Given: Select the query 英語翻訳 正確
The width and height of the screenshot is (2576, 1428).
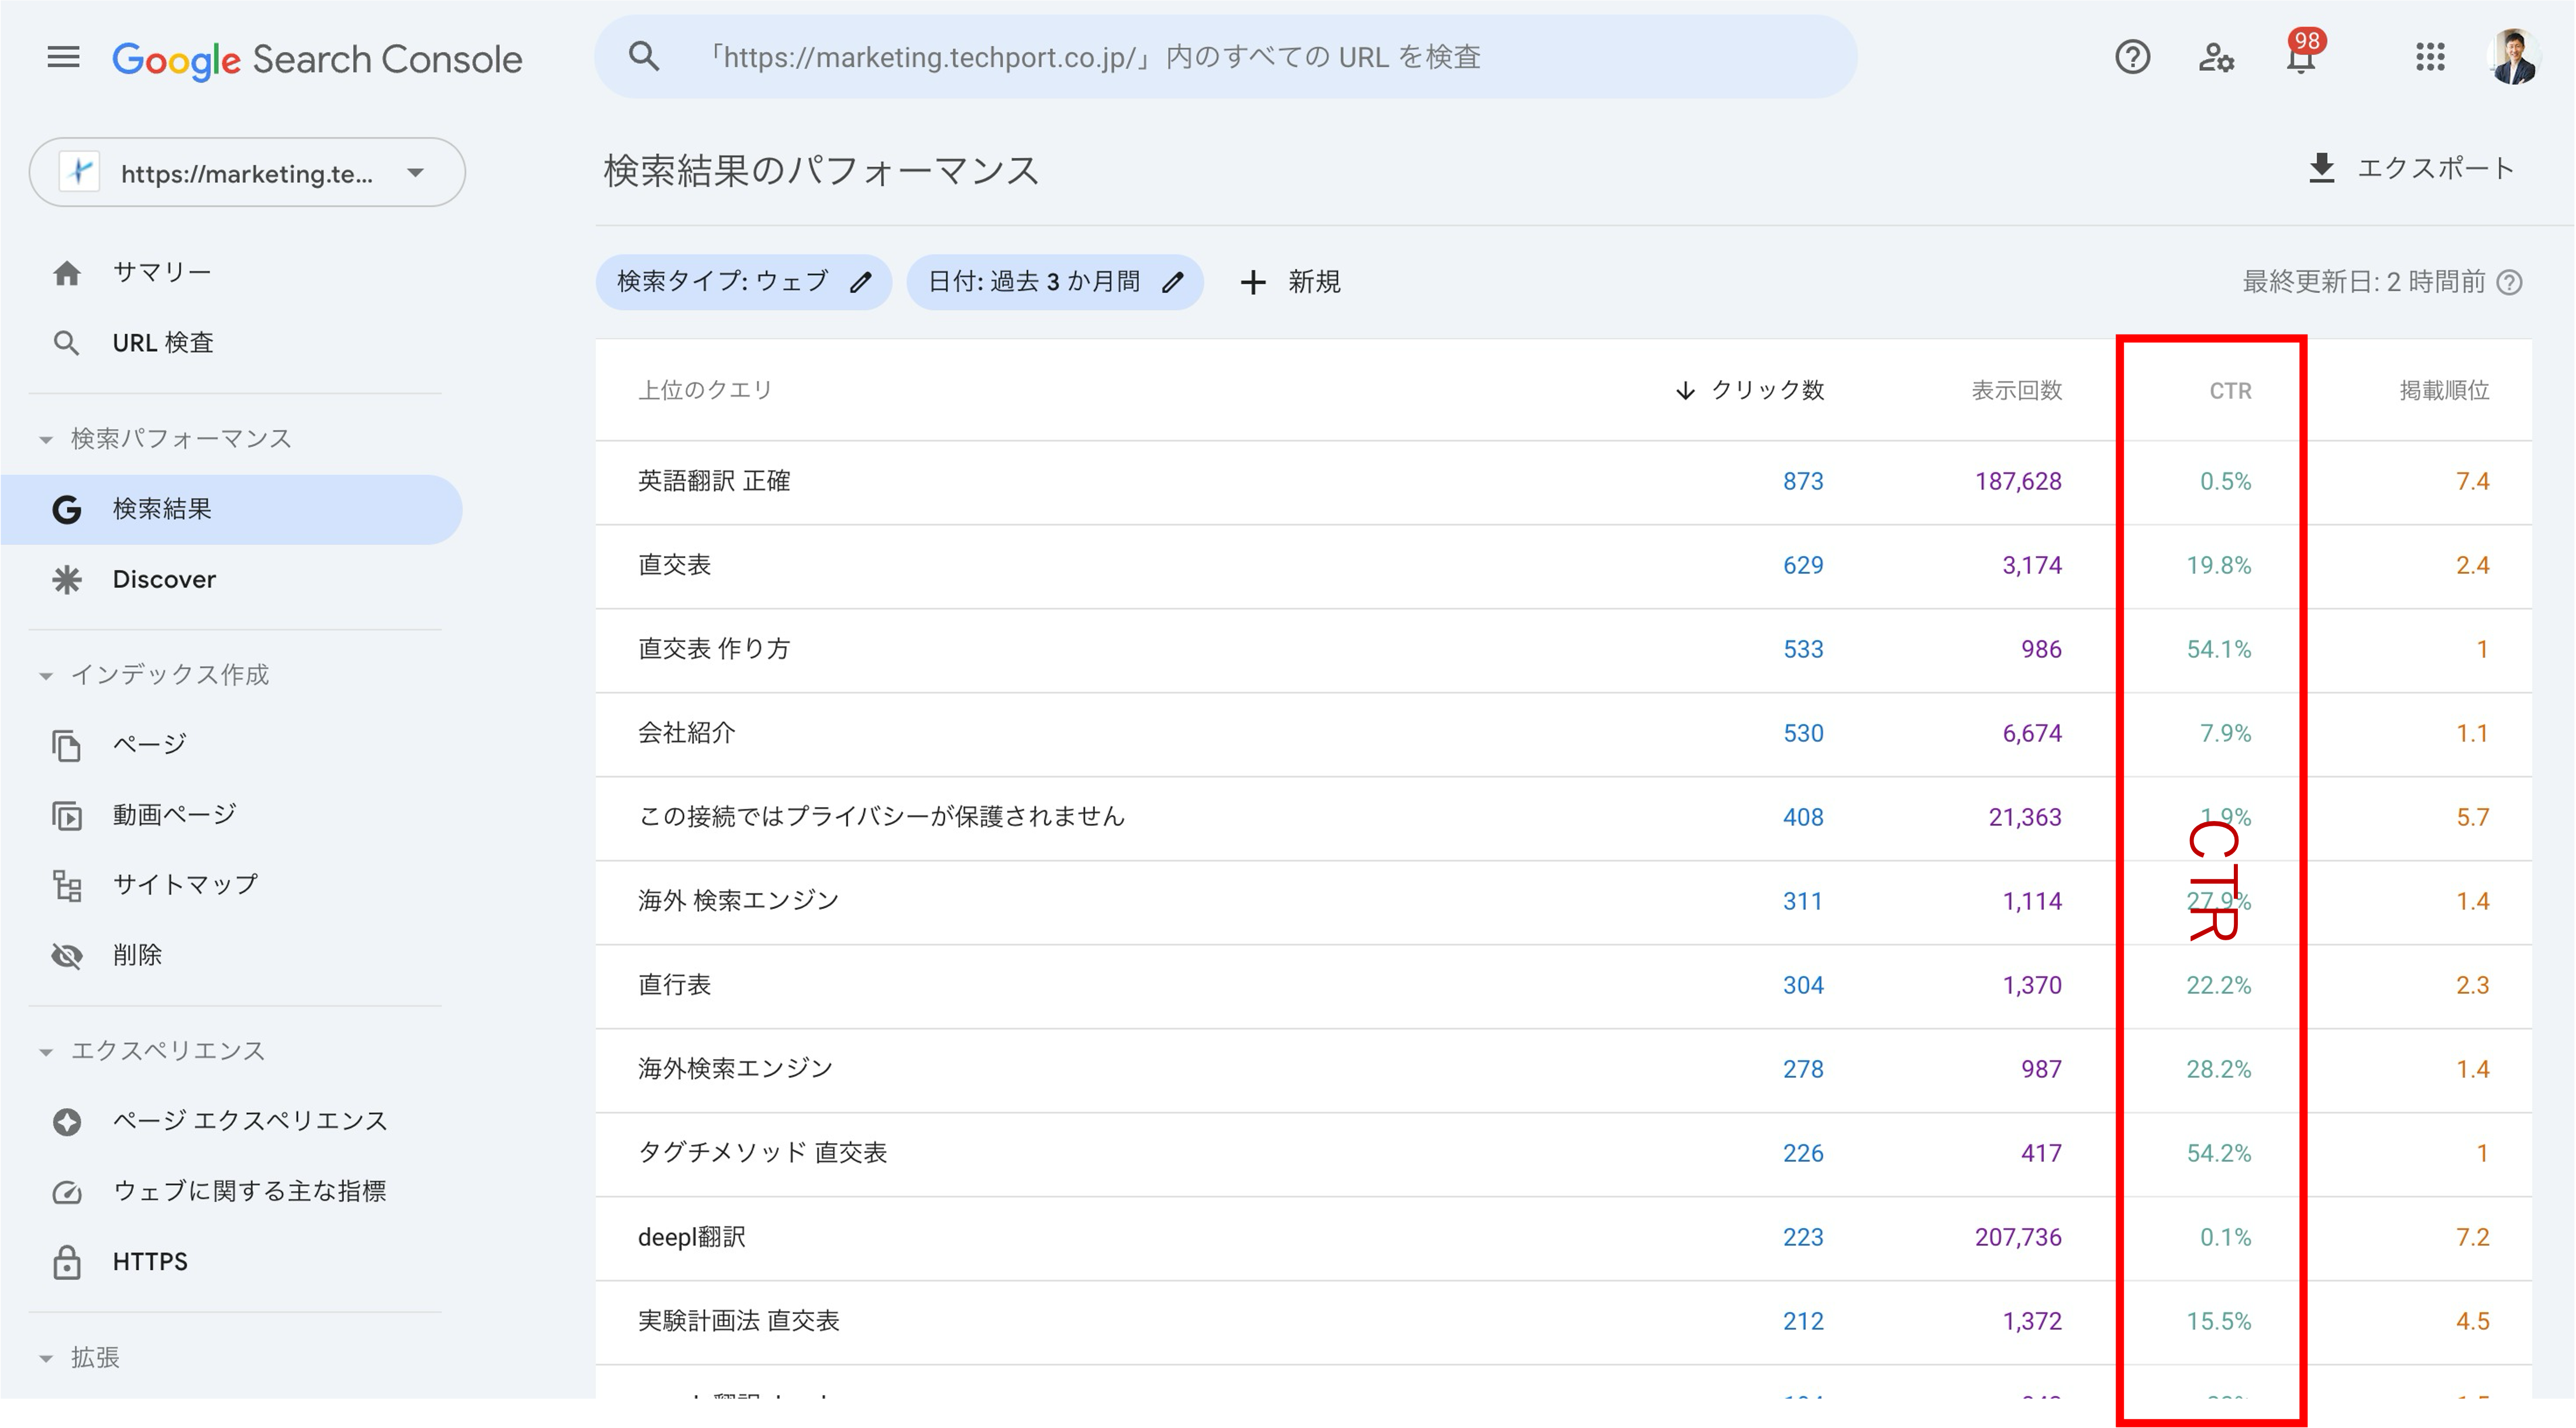Looking at the screenshot, I should (x=714, y=482).
